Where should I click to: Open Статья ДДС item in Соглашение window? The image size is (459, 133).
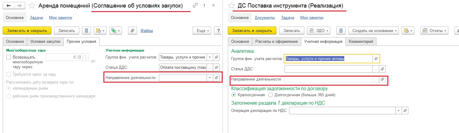point(216,67)
